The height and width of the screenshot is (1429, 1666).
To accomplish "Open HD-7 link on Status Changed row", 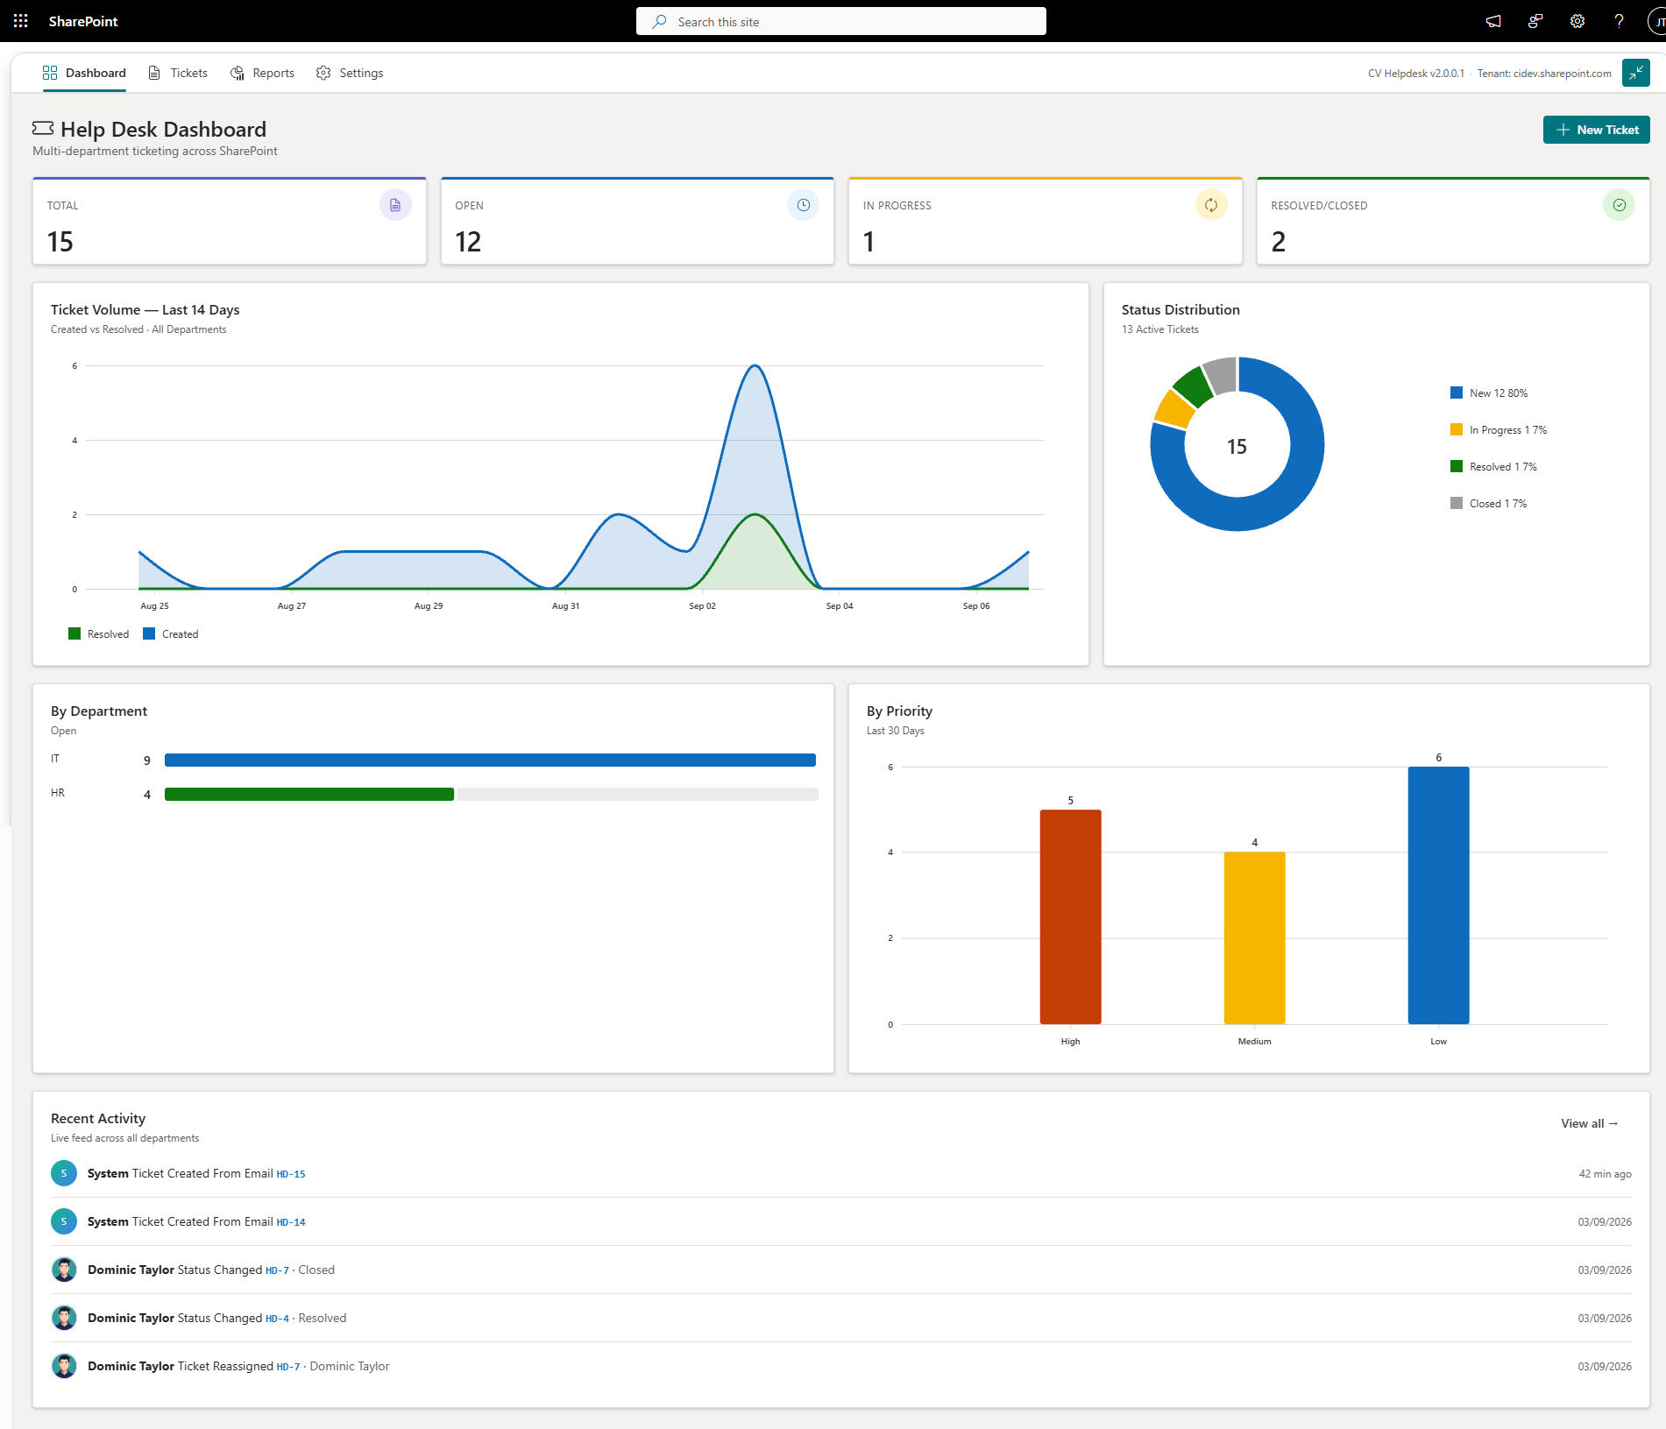I will click(277, 1270).
